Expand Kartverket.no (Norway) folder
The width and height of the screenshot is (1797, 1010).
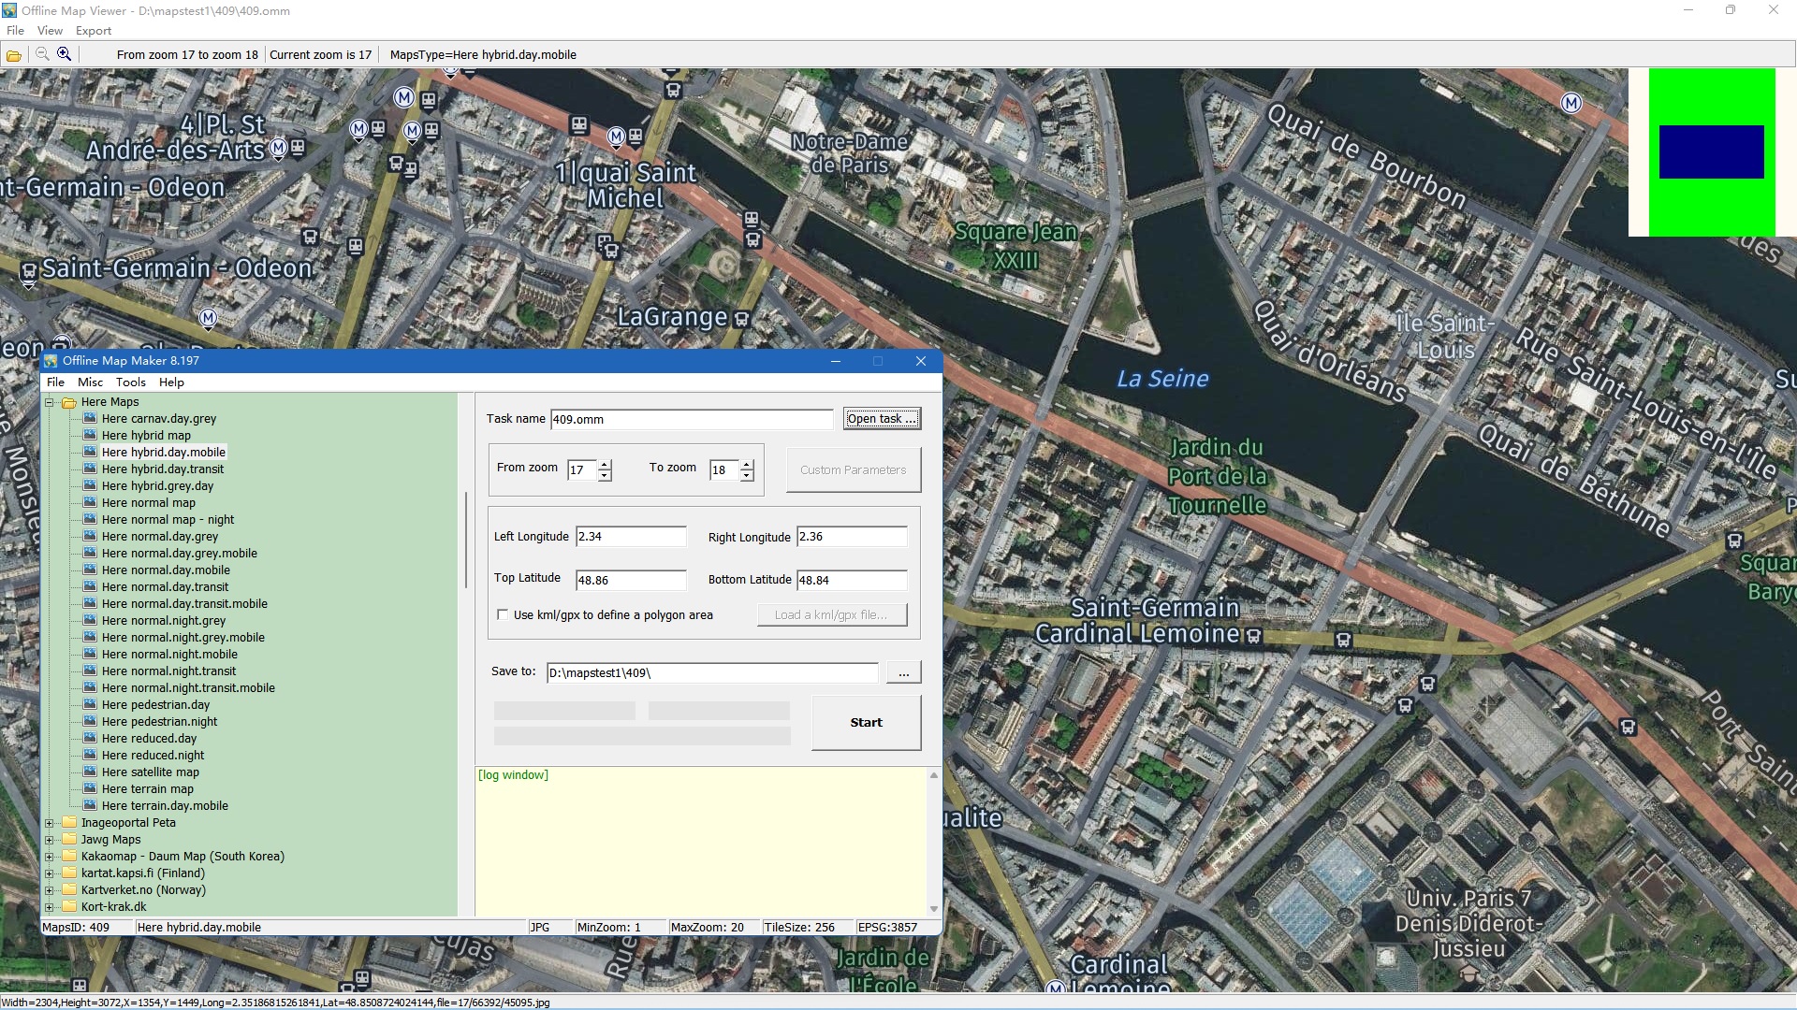point(50,890)
